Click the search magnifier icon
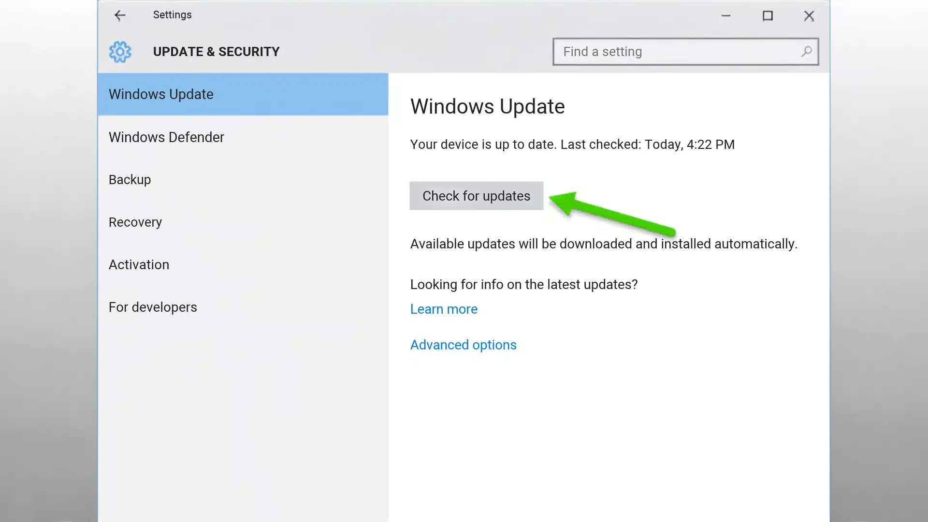Viewport: 928px width, 522px height. coord(806,52)
